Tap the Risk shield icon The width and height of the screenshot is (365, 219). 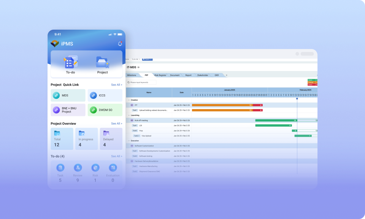pos(95,167)
